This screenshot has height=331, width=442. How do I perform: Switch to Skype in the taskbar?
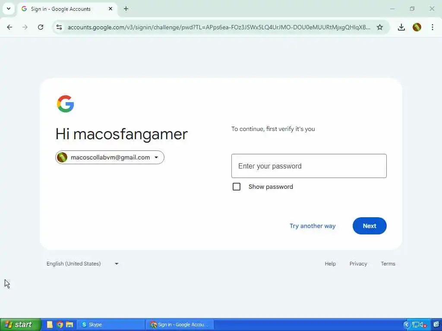(111, 325)
